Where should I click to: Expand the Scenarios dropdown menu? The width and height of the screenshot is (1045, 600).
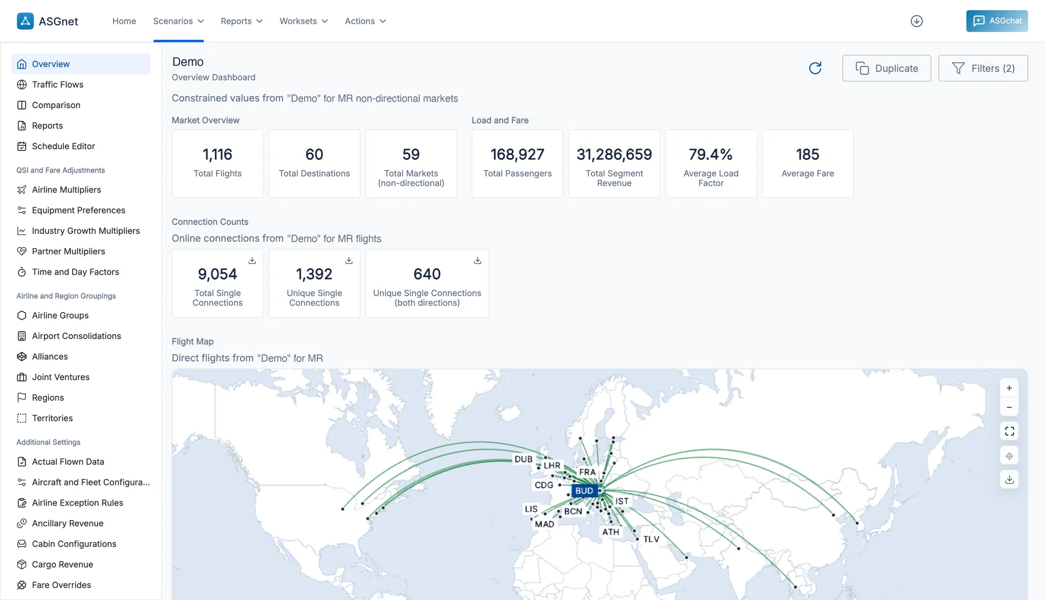(x=178, y=21)
